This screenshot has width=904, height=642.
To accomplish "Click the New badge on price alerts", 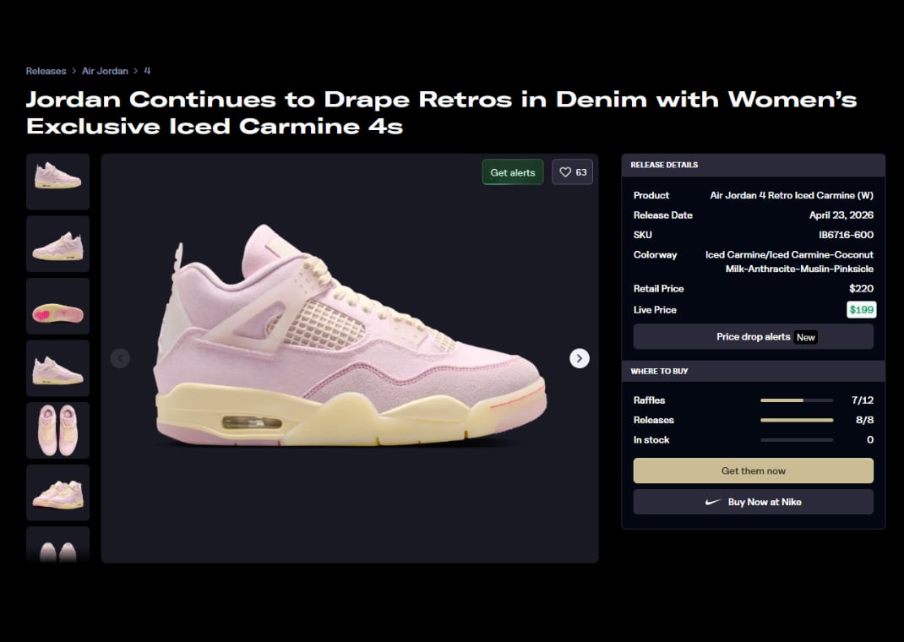I will coord(805,337).
